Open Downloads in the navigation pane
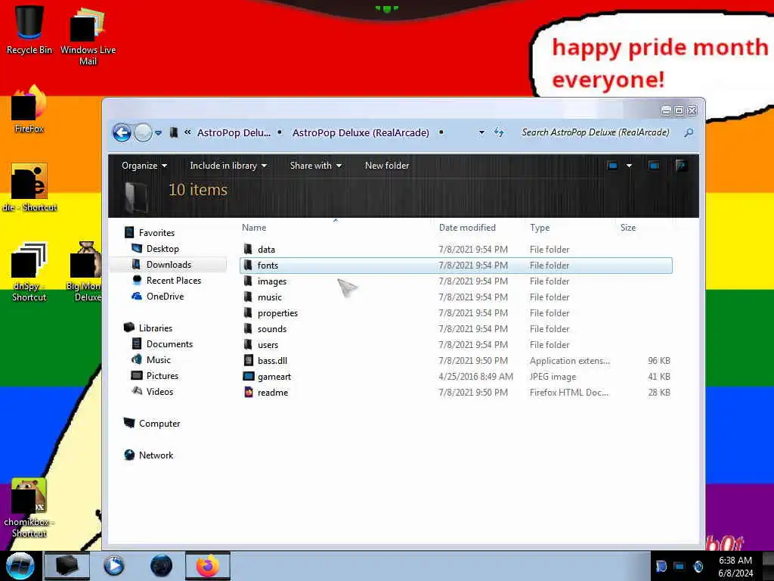Screen dimensions: 774x581 pos(169,265)
